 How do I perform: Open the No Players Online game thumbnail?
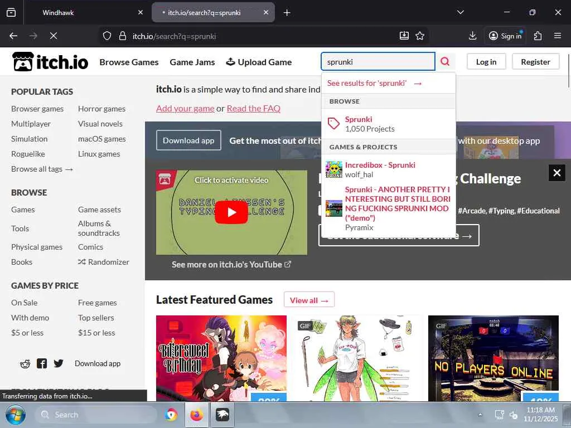point(493,358)
